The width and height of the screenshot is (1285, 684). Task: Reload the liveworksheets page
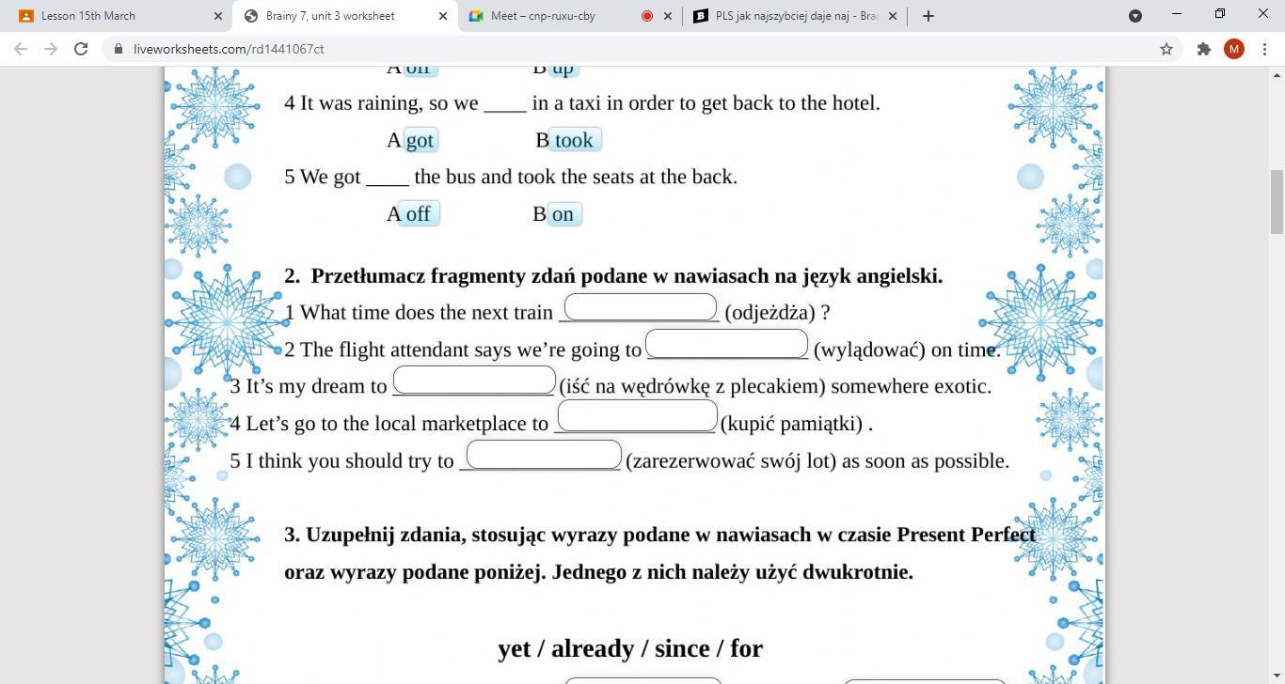pyautogui.click(x=81, y=49)
